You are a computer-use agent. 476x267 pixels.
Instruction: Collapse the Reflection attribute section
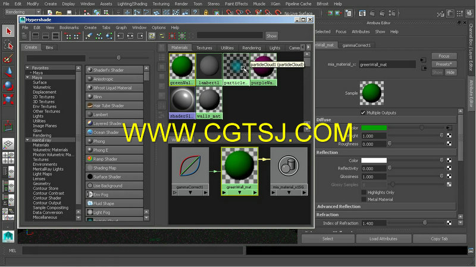click(x=386, y=152)
